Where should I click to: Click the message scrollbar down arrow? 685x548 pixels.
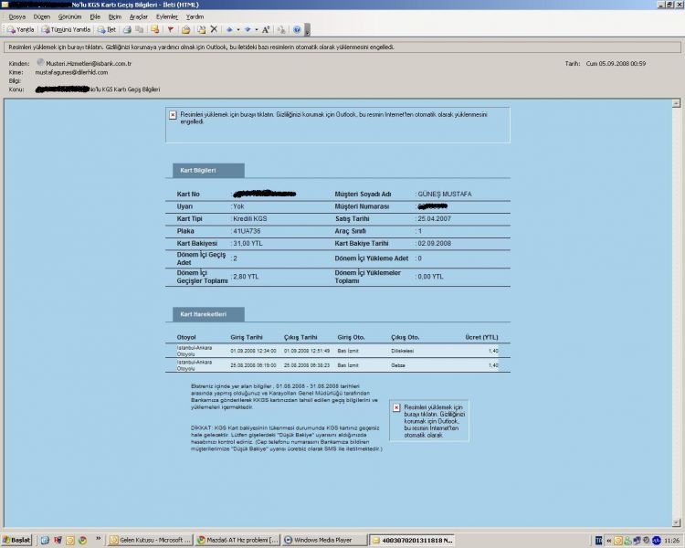[x=676, y=522]
